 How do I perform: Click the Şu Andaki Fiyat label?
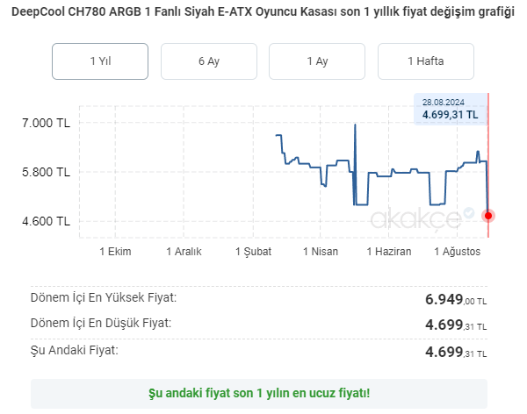point(75,350)
